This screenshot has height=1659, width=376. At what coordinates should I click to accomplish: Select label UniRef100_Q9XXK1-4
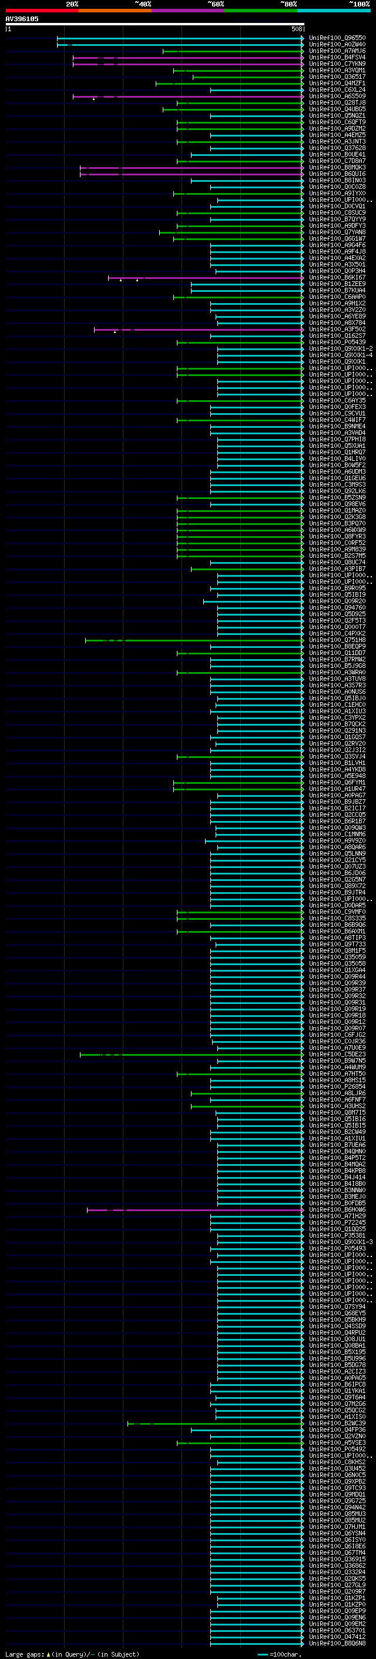click(341, 355)
